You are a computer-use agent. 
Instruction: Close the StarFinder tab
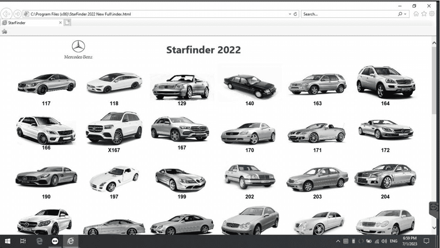point(60,23)
